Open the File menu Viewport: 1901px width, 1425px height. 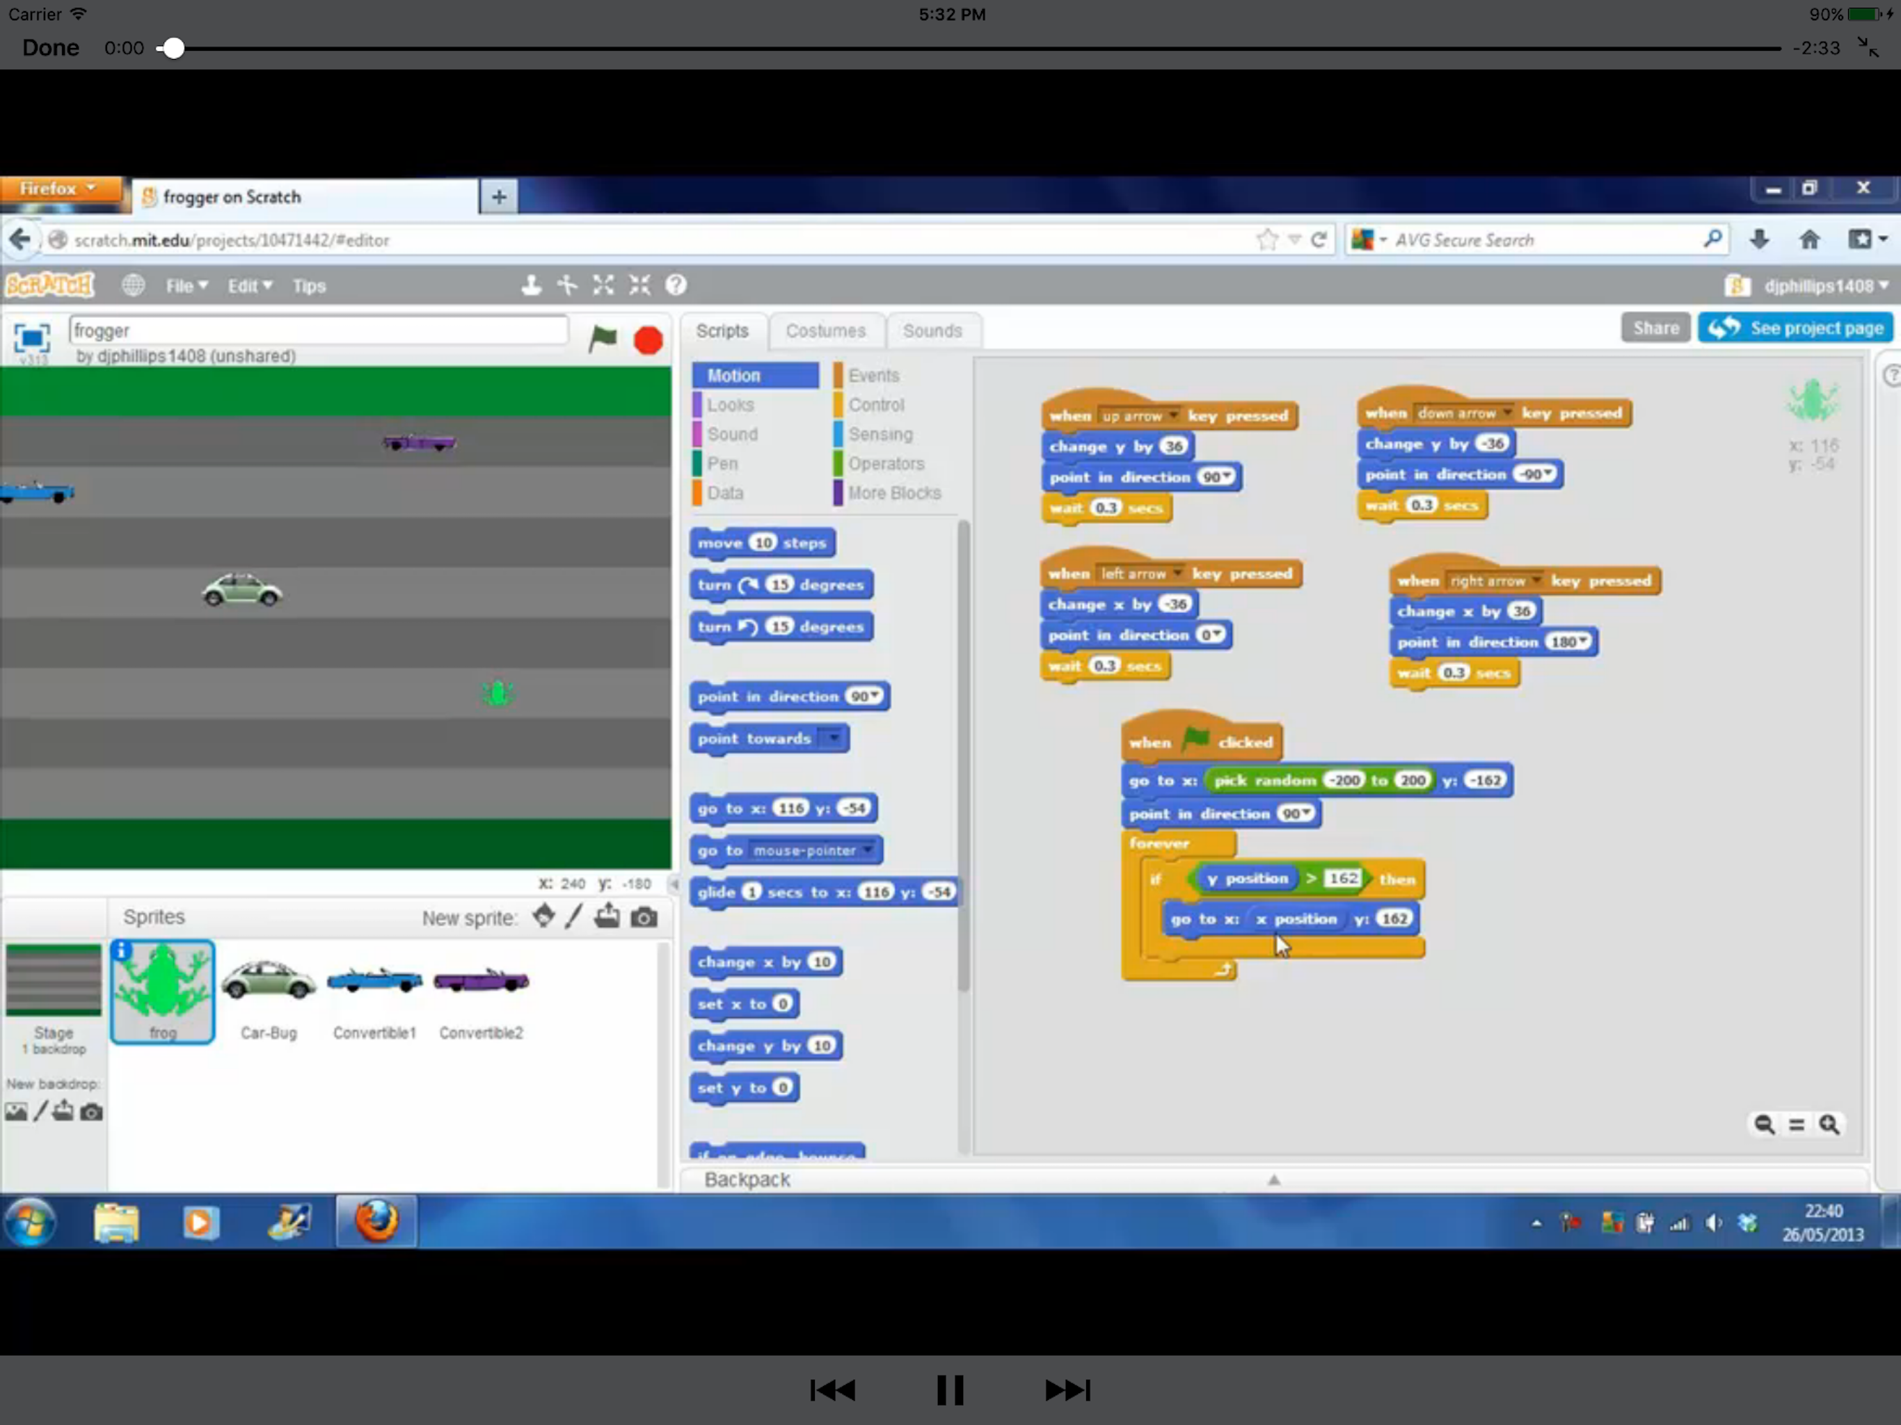[x=186, y=286]
